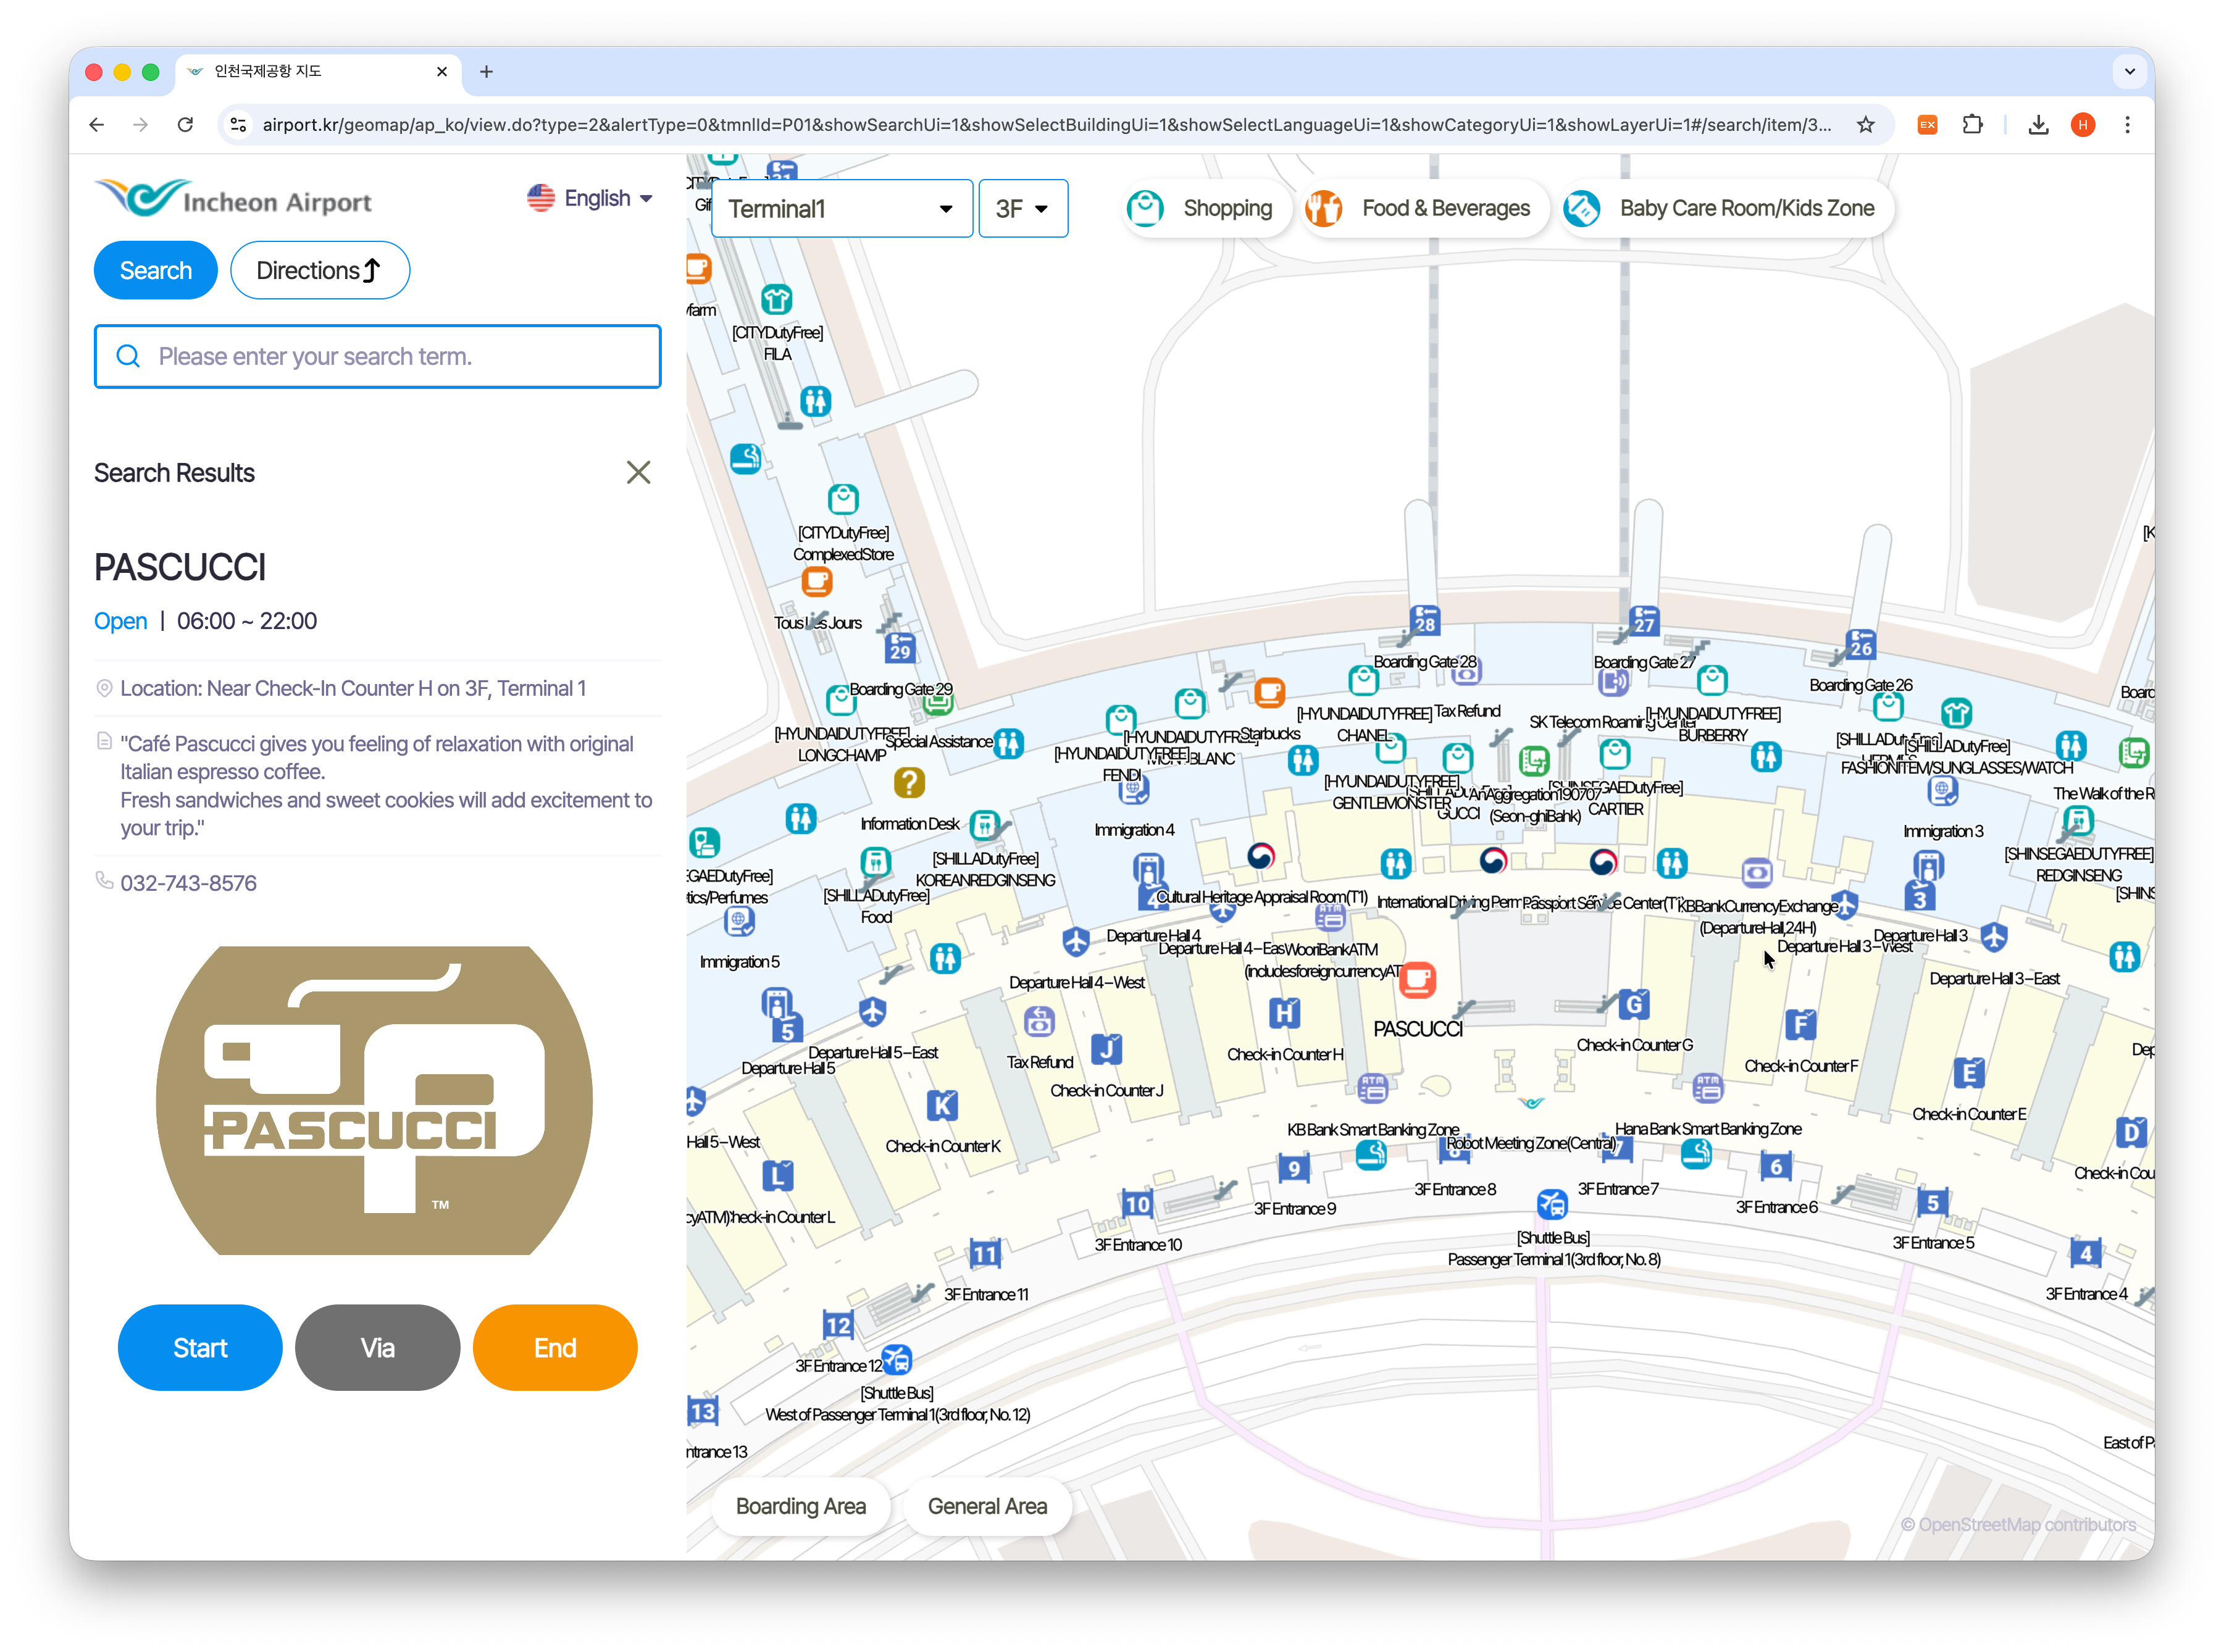Screen dimensions: 2224x1652
Task: Click the search term input field
Action: click(378, 356)
